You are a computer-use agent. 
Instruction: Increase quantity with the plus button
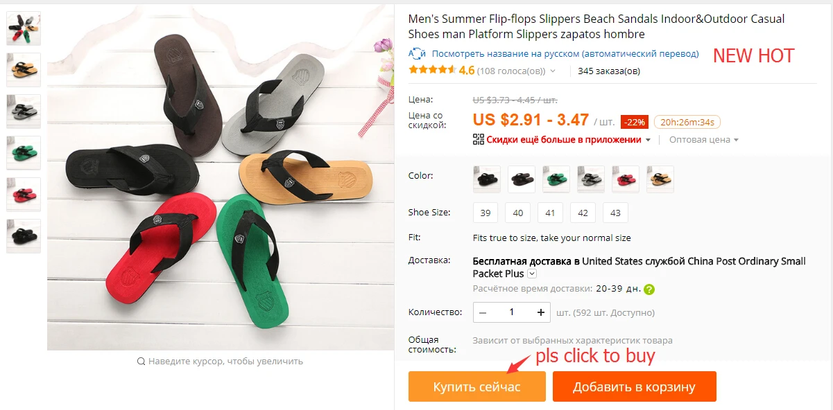[540, 312]
